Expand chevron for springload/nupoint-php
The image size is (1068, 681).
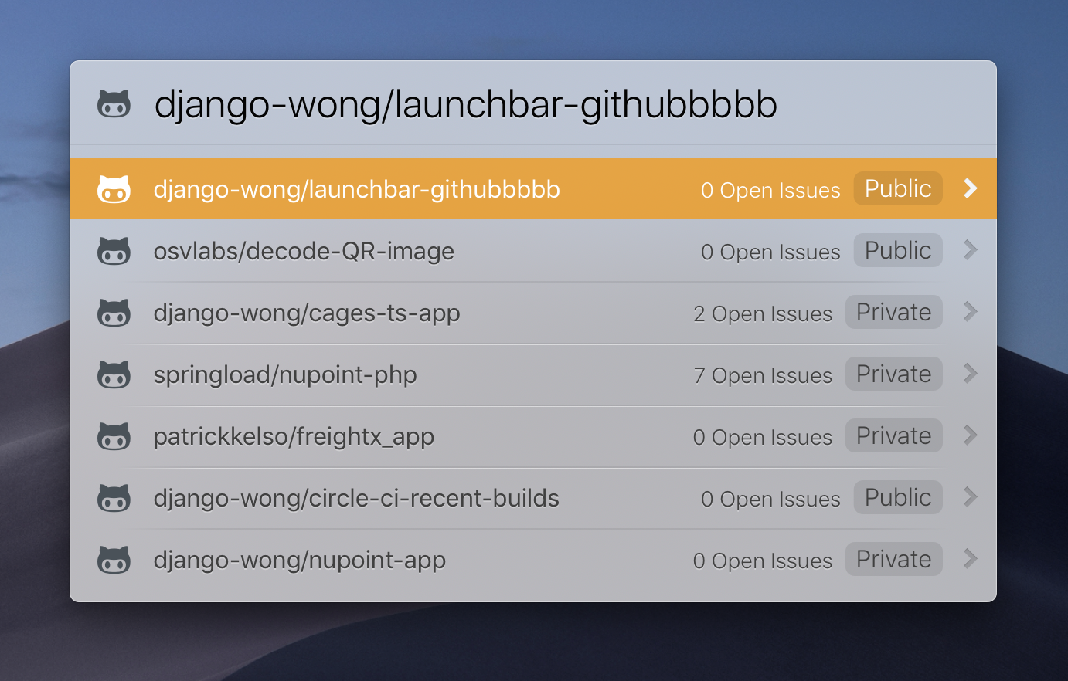coord(971,374)
